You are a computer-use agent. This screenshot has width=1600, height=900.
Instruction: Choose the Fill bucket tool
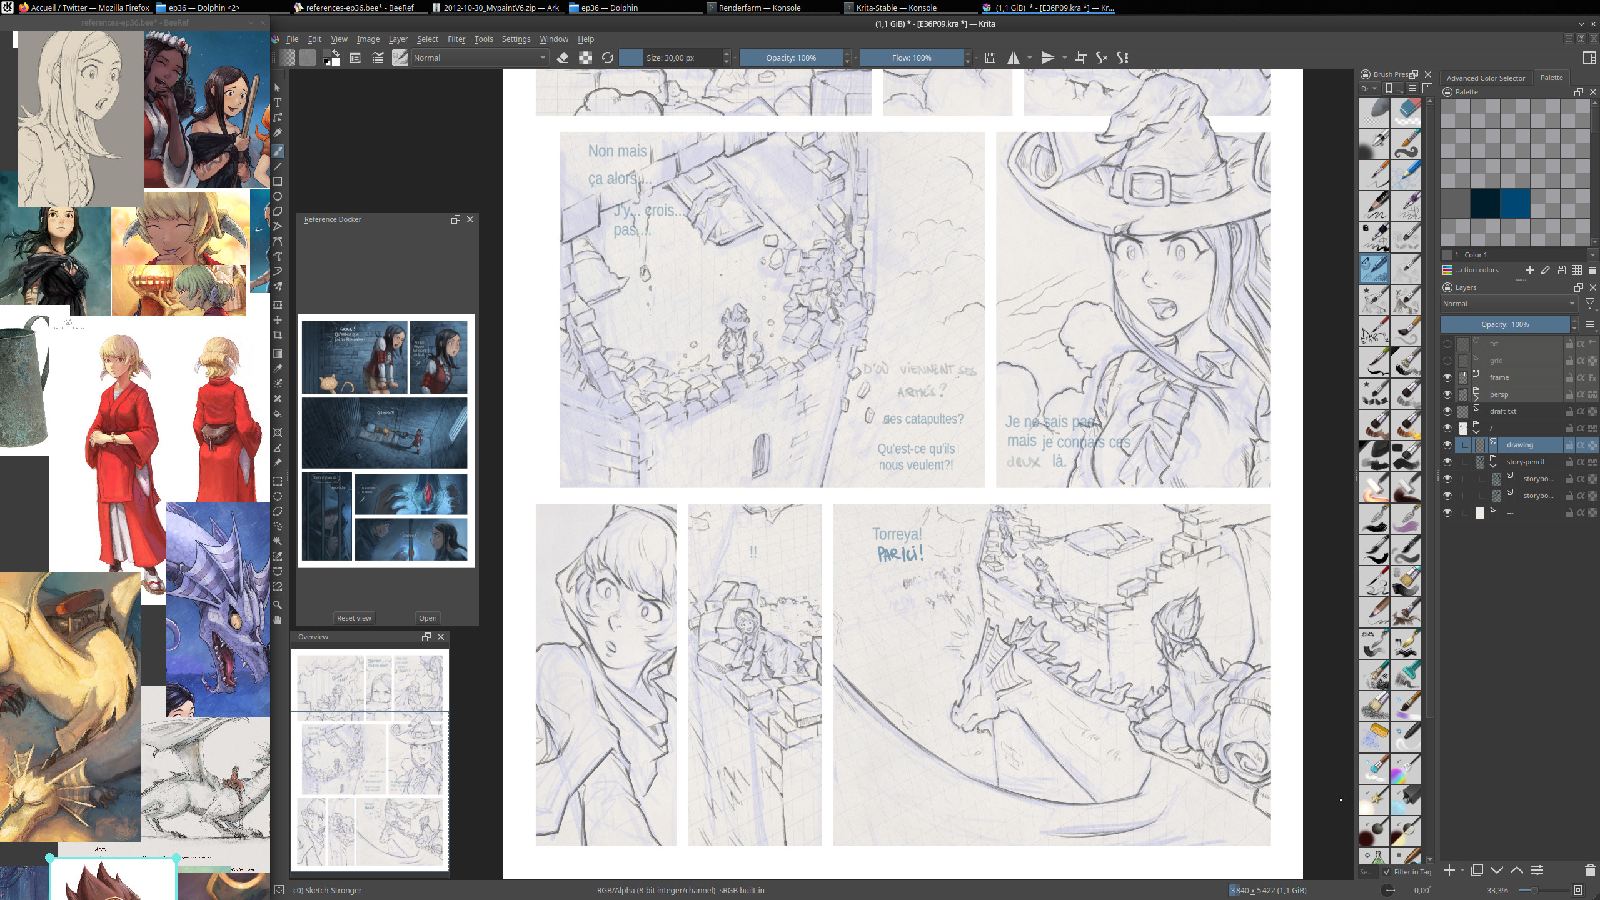tap(278, 414)
